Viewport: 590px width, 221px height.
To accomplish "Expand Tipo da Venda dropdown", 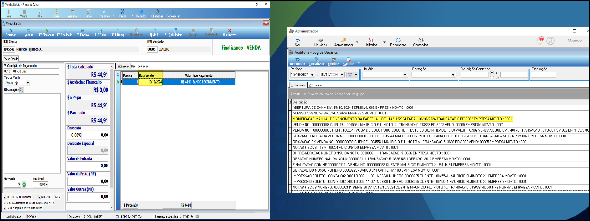I will pyautogui.click(x=28, y=83).
